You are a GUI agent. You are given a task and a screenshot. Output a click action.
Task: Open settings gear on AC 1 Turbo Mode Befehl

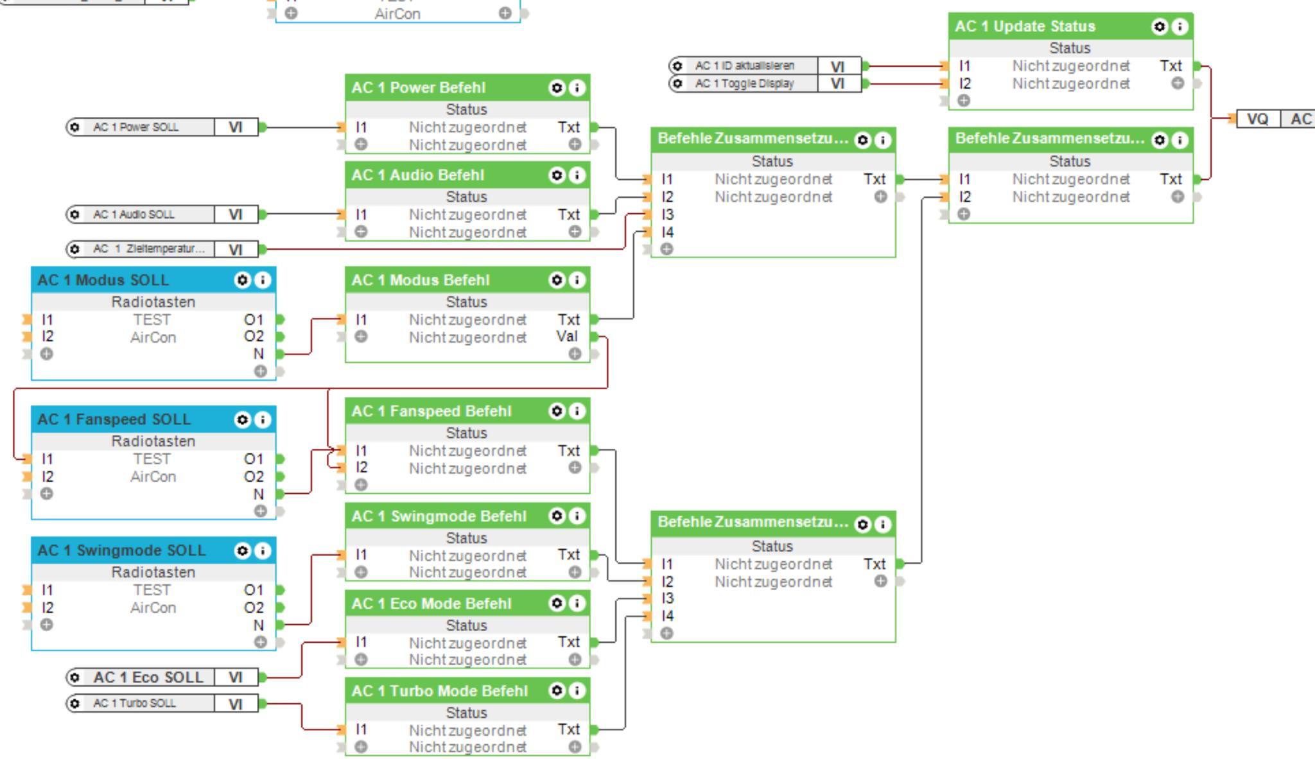[x=557, y=691]
